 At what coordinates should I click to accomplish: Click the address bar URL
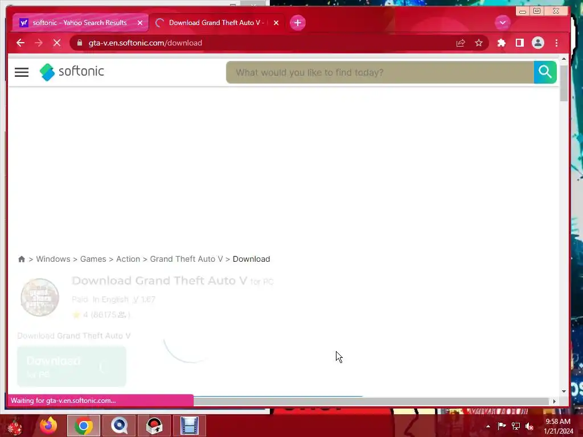click(145, 43)
